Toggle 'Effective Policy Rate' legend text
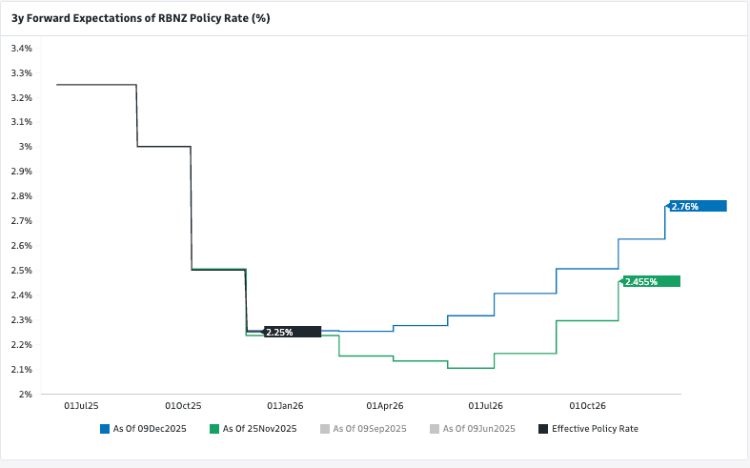The height and width of the screenshot is (468, 750). coord(595,429)
